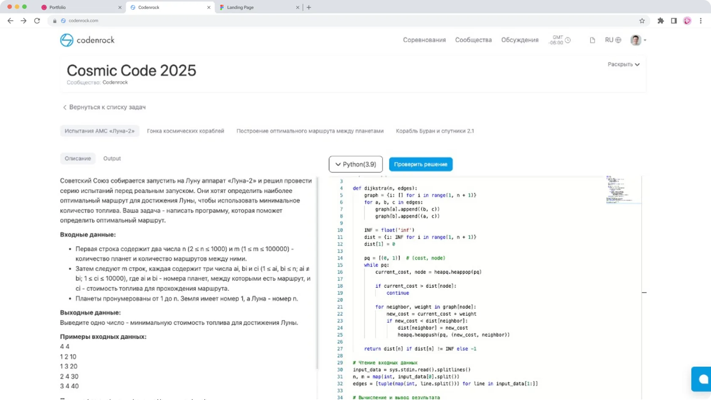Open the user avatar account menu
Viewport: 711px width, 400px height.
click(638, 40)
